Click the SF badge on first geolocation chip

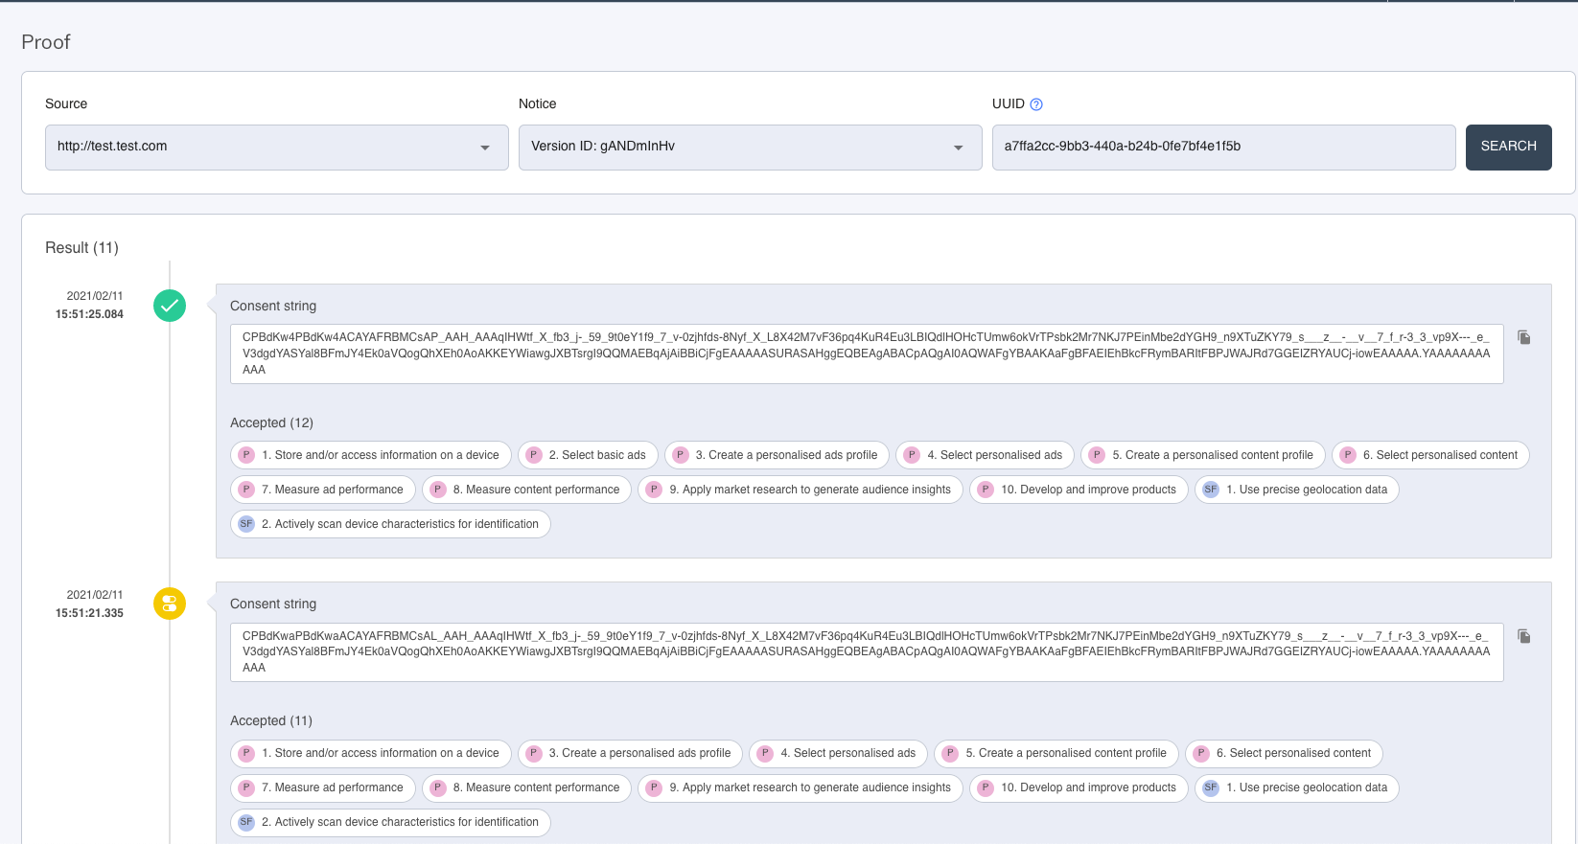tap(1211, 490)
